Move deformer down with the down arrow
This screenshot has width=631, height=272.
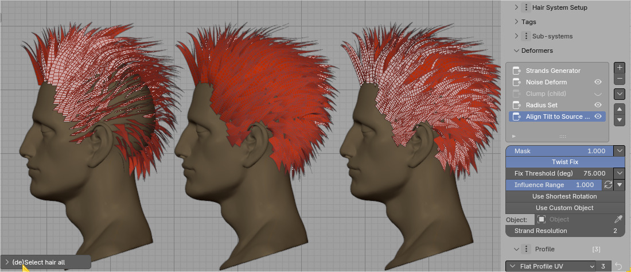[619, 120]
